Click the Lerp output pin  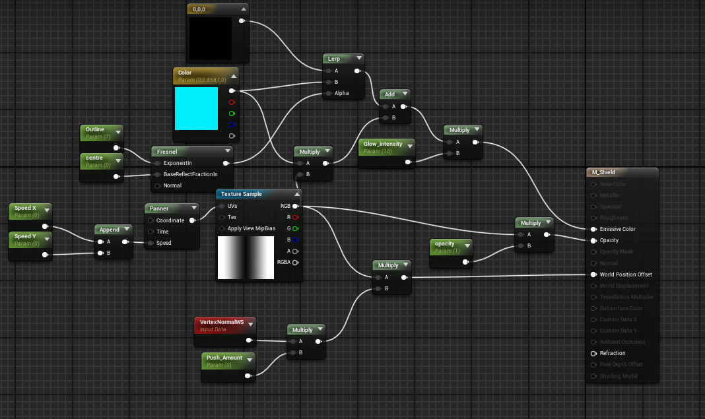357,71
